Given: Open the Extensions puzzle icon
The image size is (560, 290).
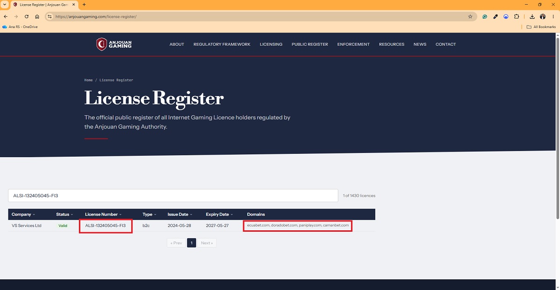Looking at the screenshot, I should pos(517,16).
